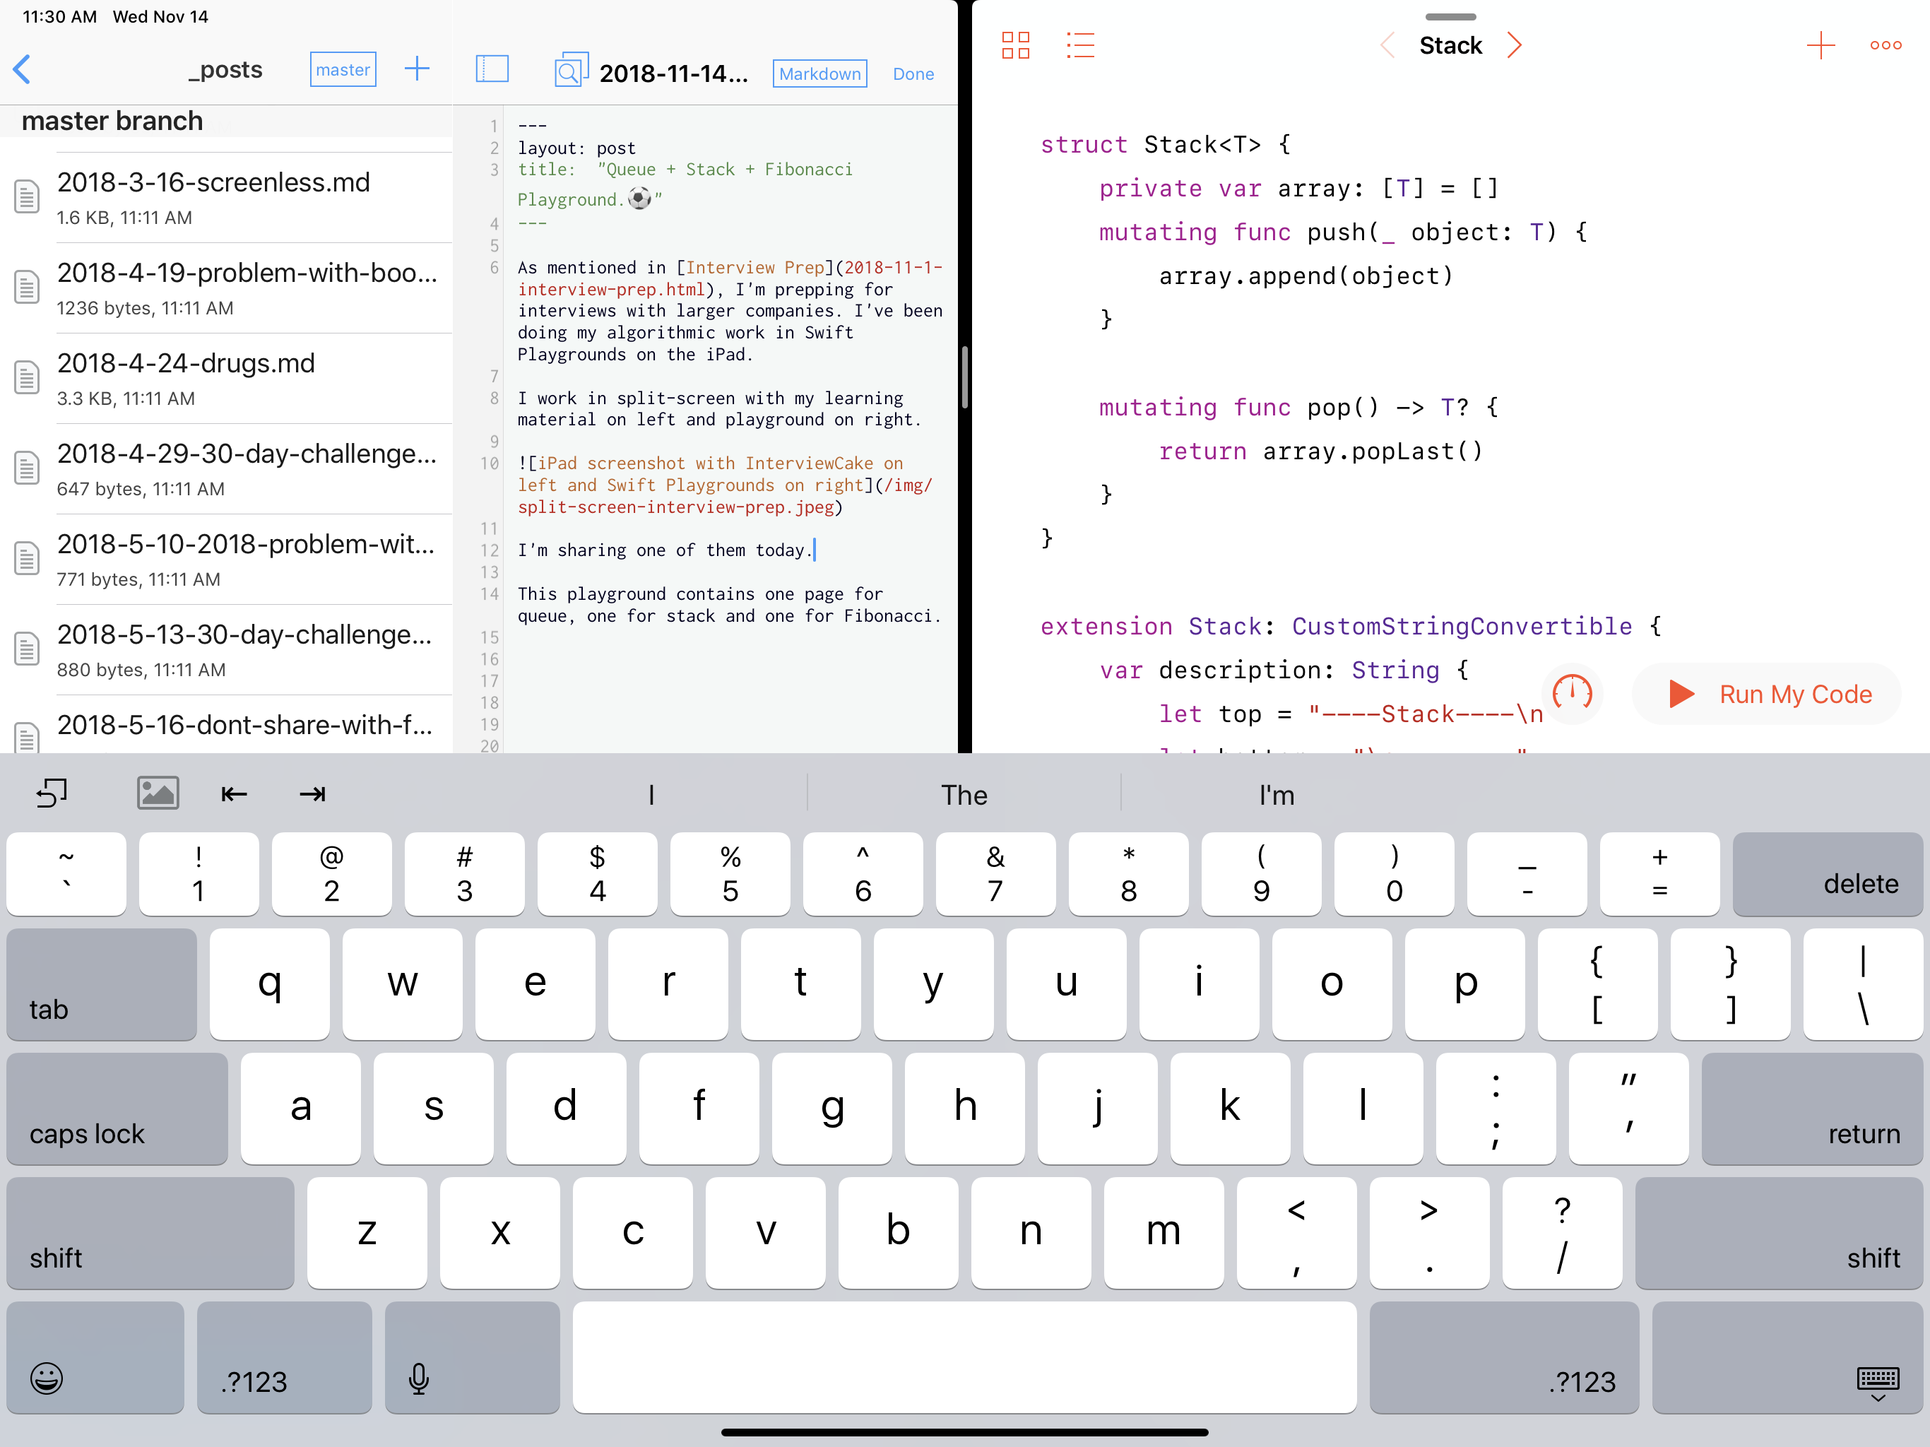Tap the tilde backtick key

tap(66, 873)
